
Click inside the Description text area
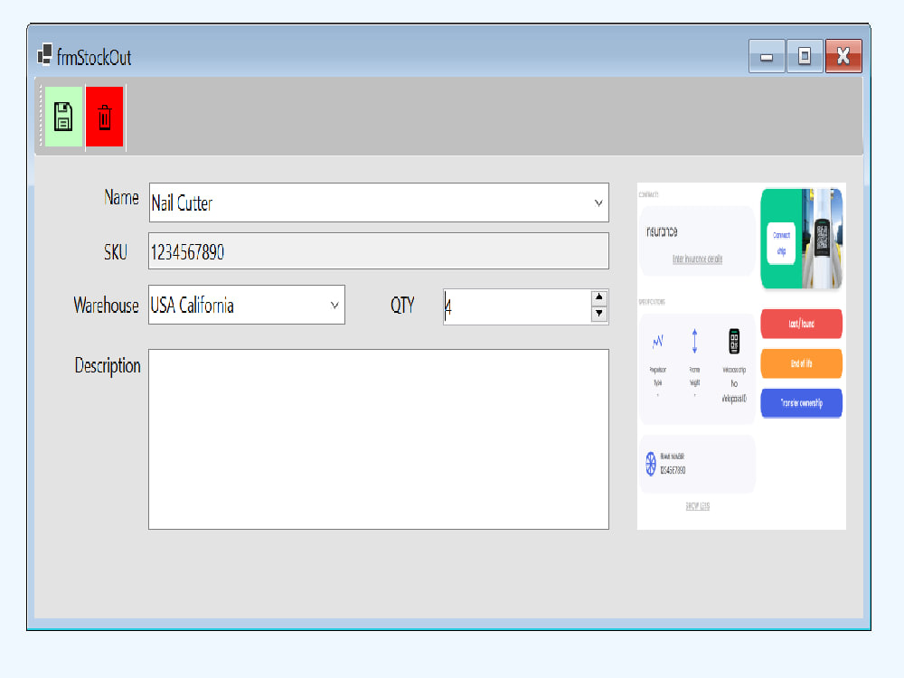[378, 439]
